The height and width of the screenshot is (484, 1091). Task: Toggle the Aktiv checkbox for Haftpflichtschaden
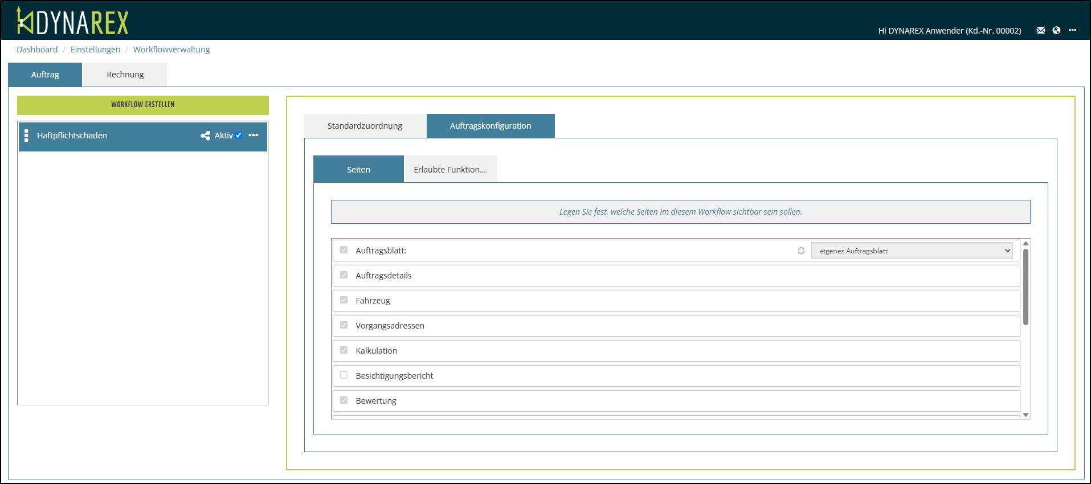coord(239,136)
